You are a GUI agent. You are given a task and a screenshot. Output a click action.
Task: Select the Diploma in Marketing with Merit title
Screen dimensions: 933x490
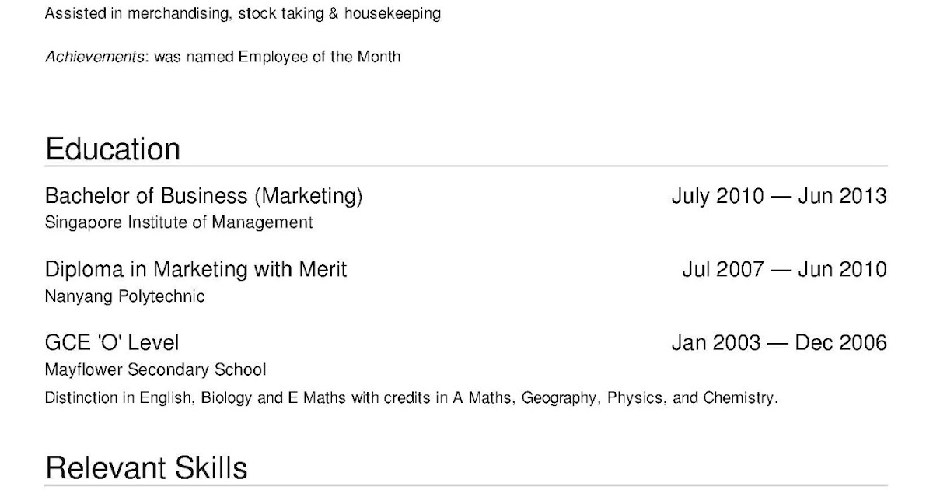(196, 269)
